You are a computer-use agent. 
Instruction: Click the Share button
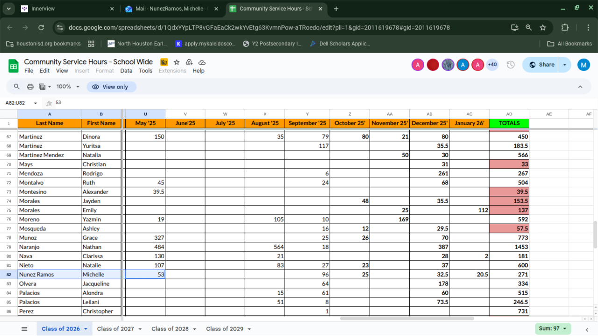541,65
